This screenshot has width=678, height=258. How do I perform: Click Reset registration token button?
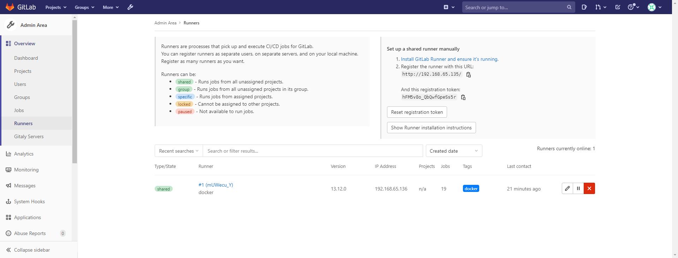click(417, 112)
